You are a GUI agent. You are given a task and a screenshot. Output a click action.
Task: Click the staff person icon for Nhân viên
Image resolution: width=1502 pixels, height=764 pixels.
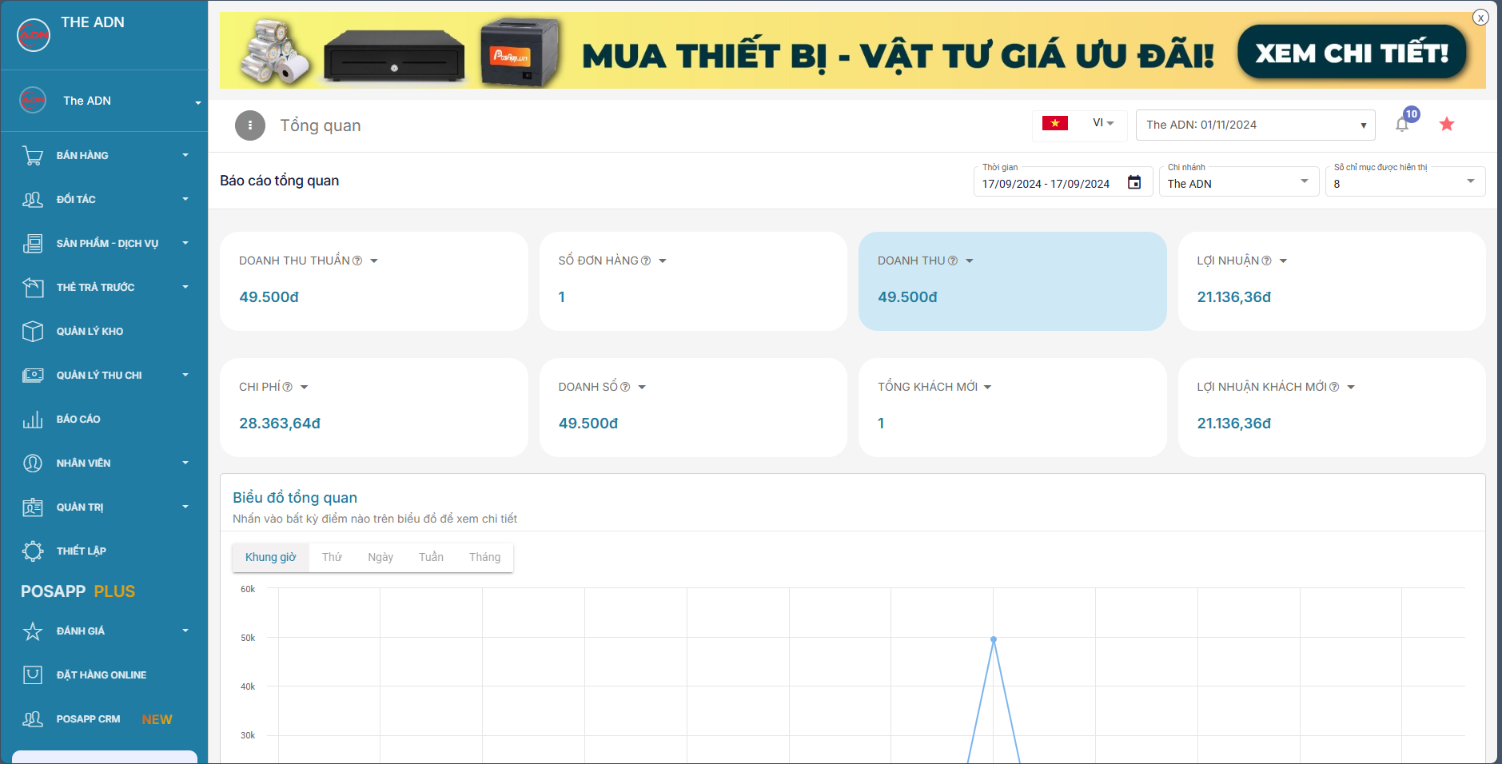coord(33,463)
